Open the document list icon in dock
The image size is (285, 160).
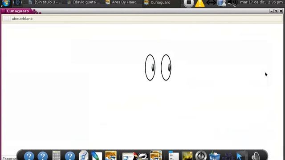pyautogui.click(x=173, y=156)
